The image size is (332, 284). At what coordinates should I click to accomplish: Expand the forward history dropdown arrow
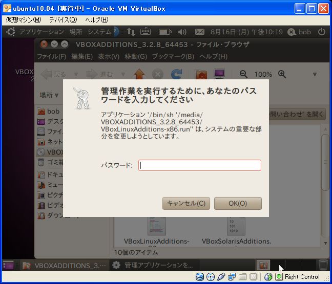[123, 74]
